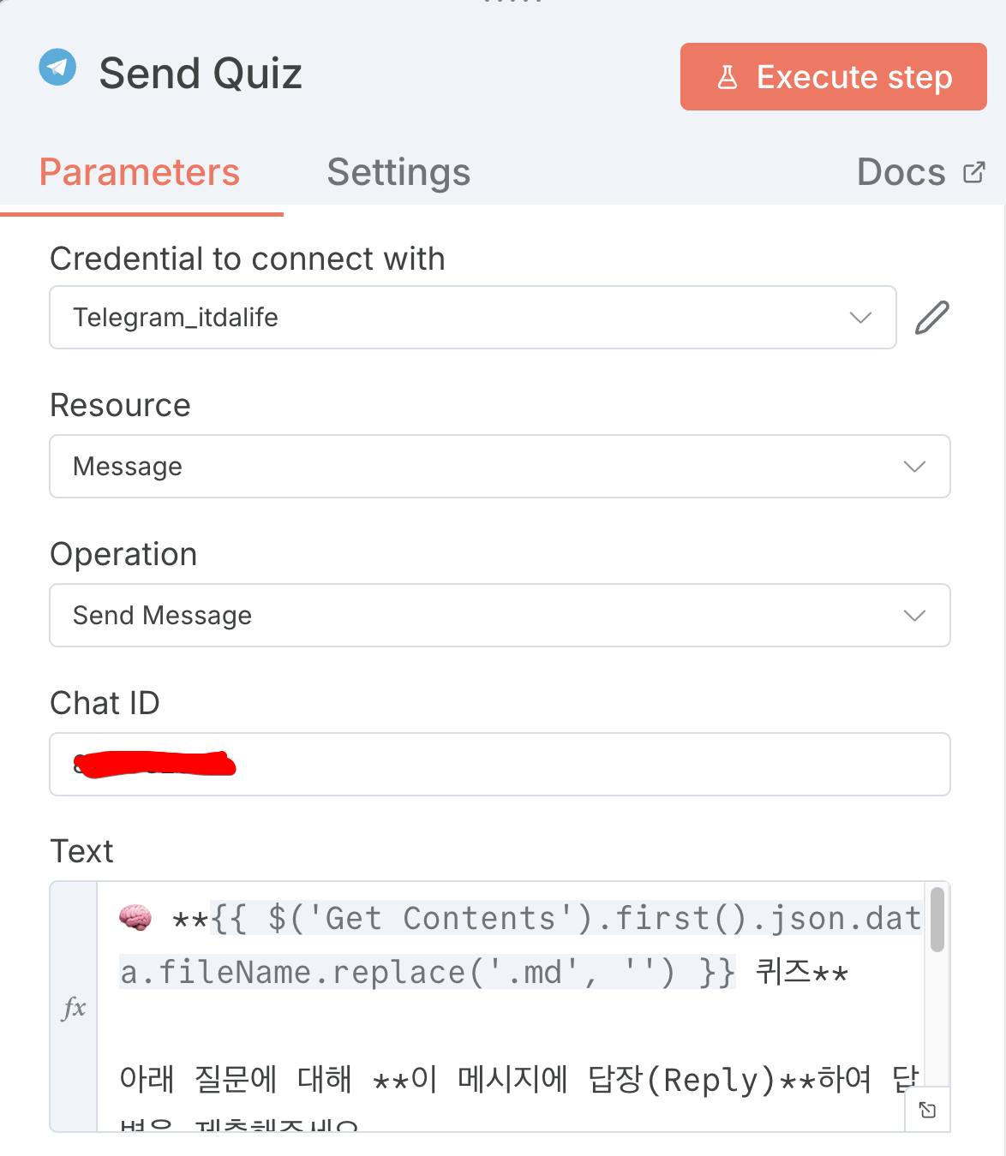Click the Telegram node icon
1006x1156 pixels.
[x=57, y=67]
